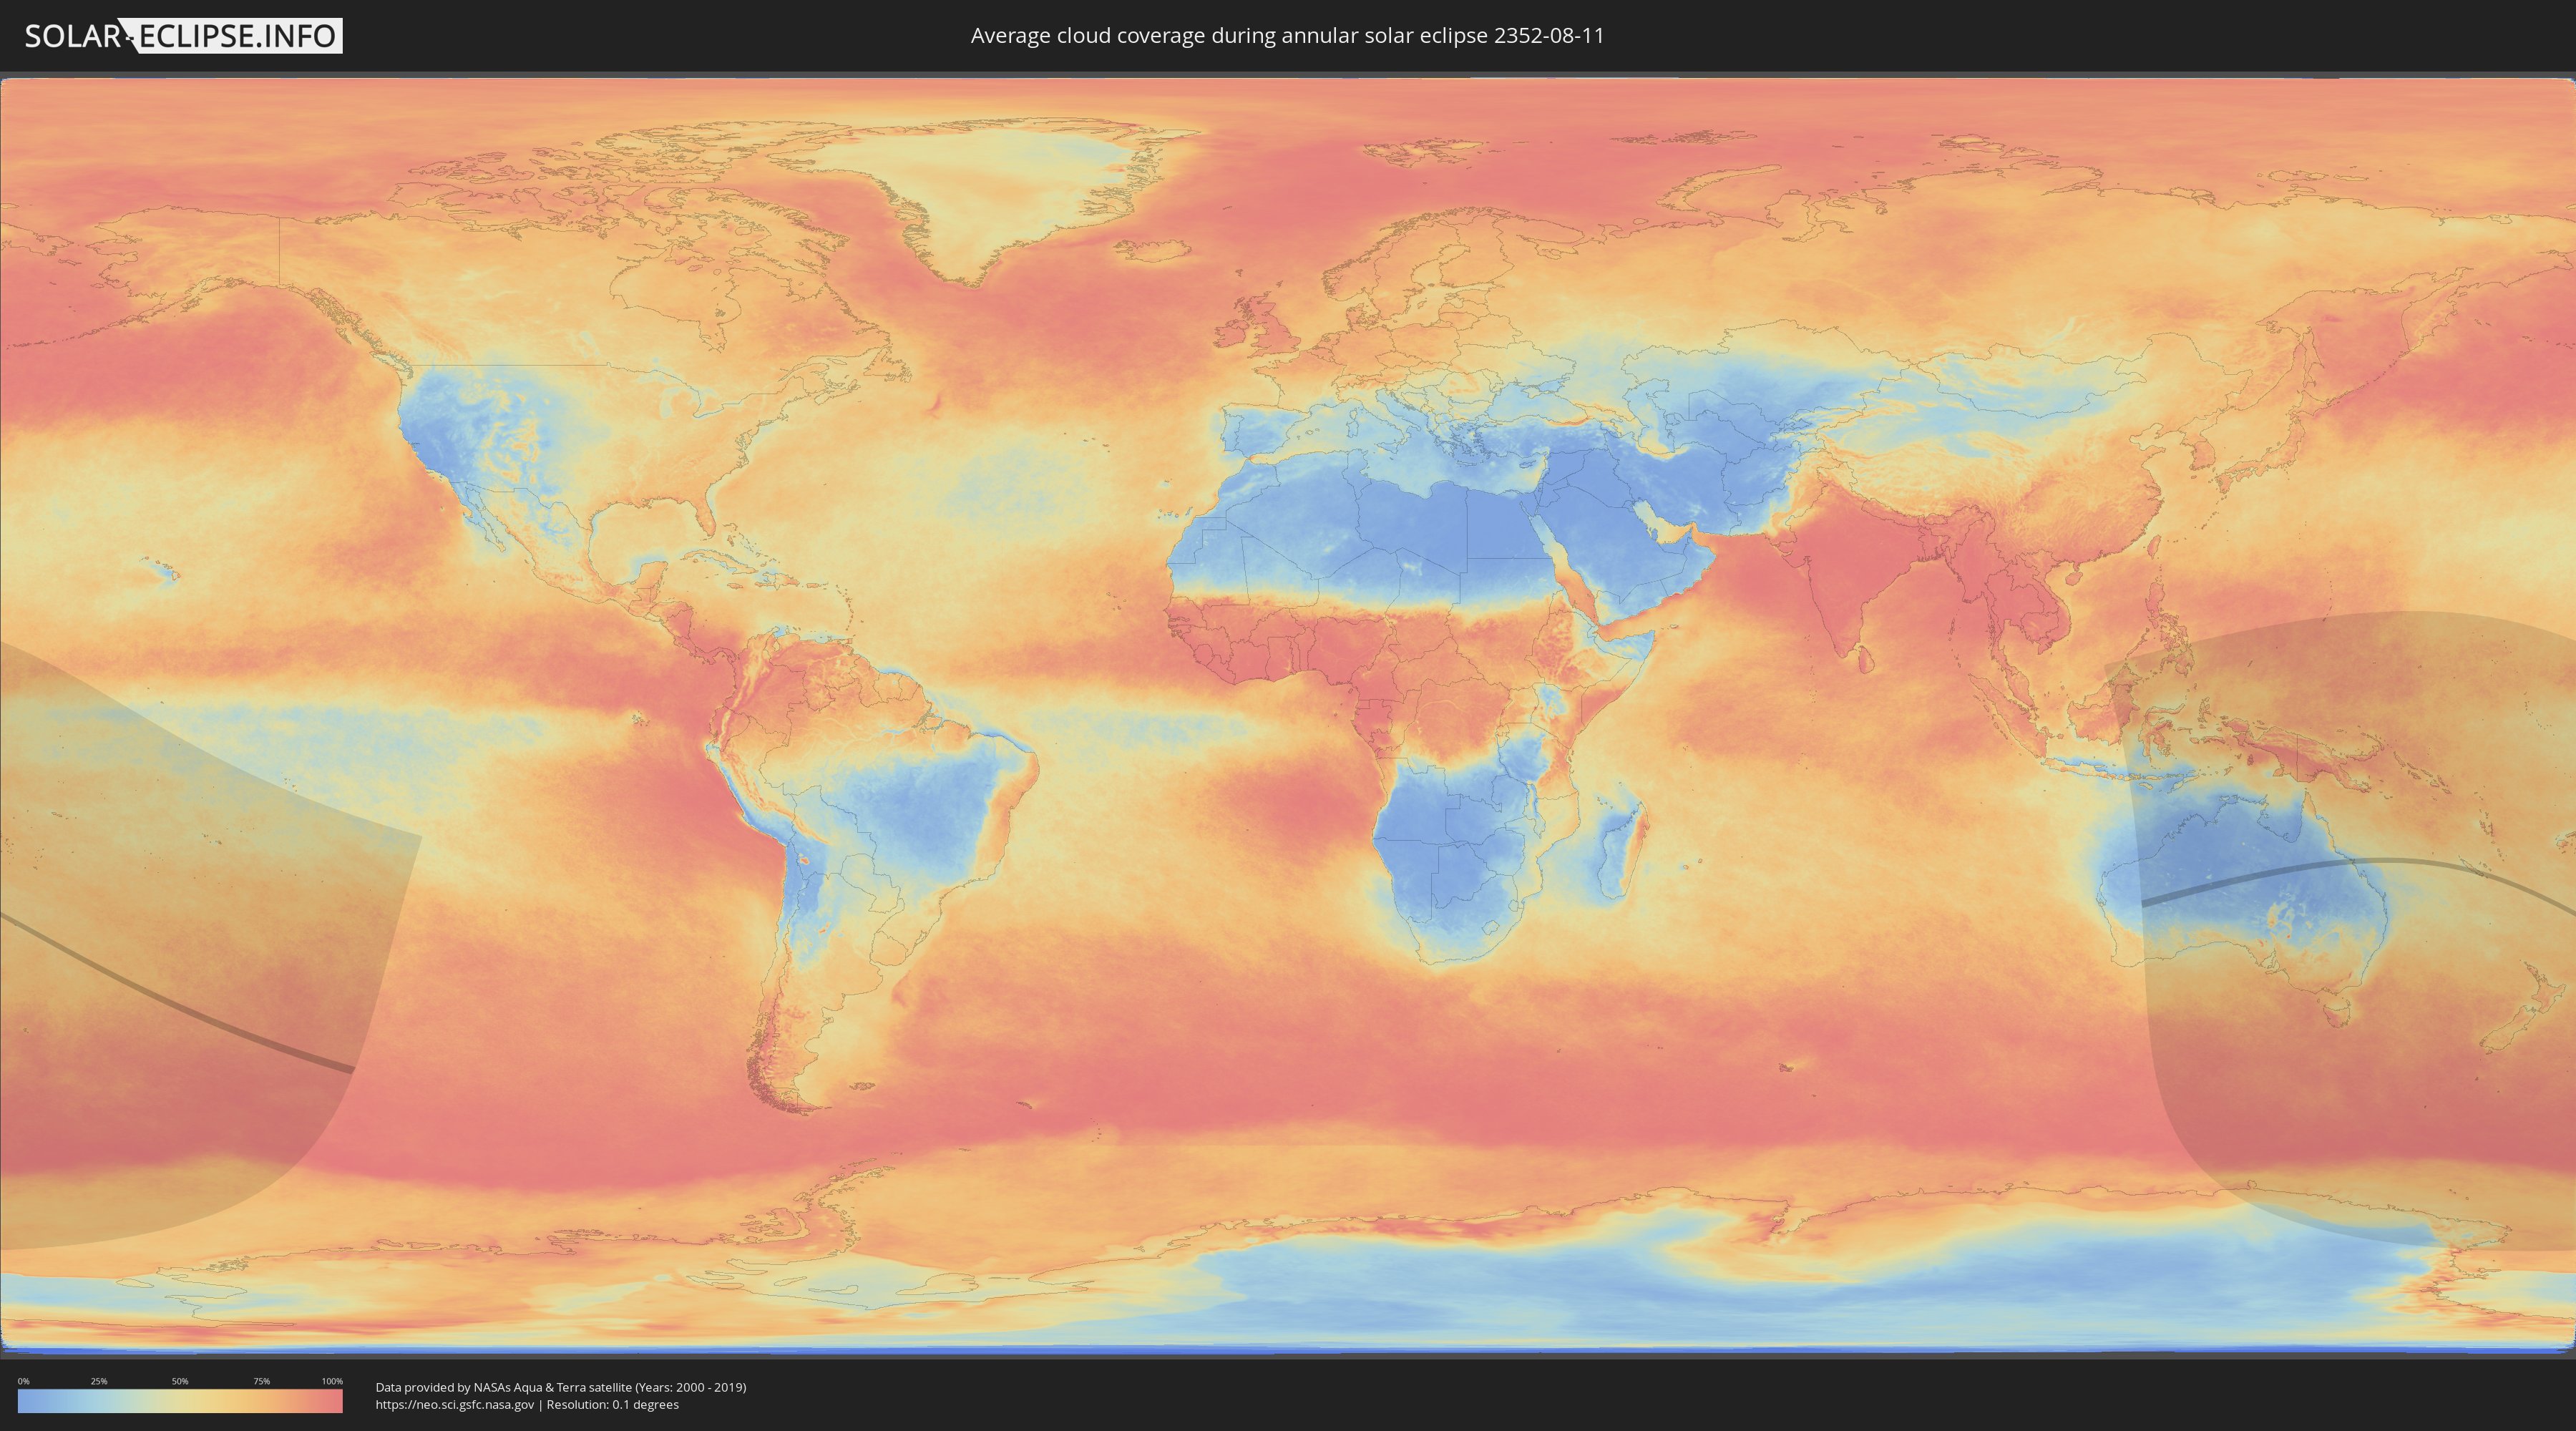Click the 50% legend label

[x=180, y=1381]
